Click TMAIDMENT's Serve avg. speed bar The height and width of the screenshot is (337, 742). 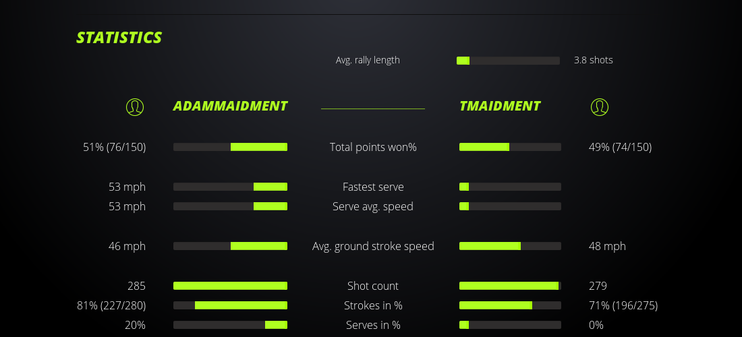[x=510, y=206]
